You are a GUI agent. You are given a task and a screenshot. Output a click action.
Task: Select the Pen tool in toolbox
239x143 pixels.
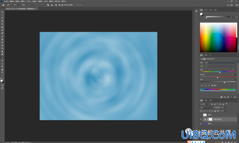point(2,57)
